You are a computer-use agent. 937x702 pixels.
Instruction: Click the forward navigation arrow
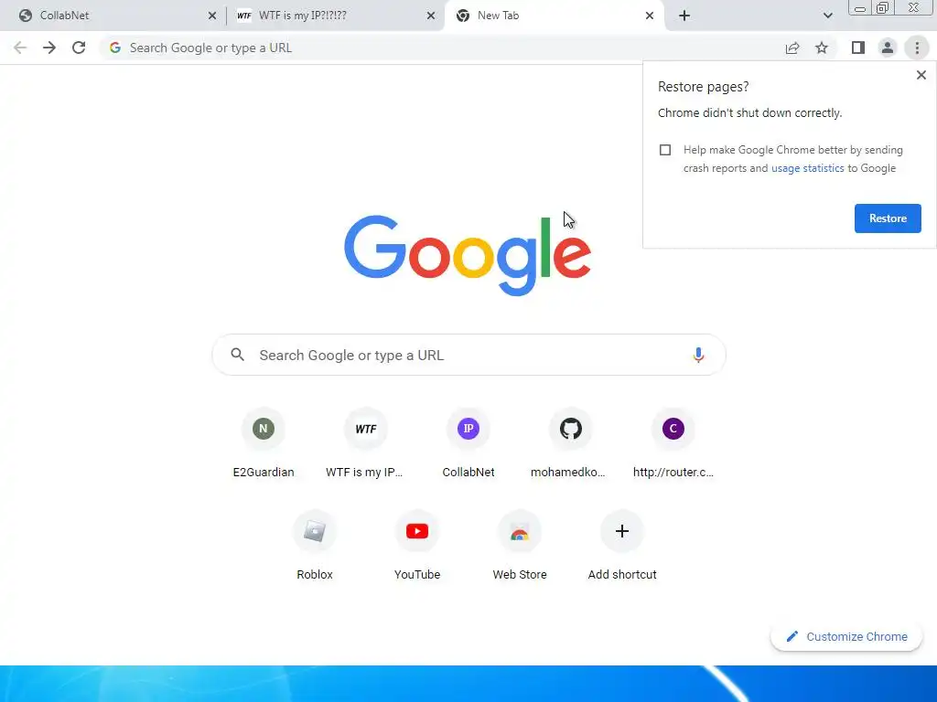(49, 48)
